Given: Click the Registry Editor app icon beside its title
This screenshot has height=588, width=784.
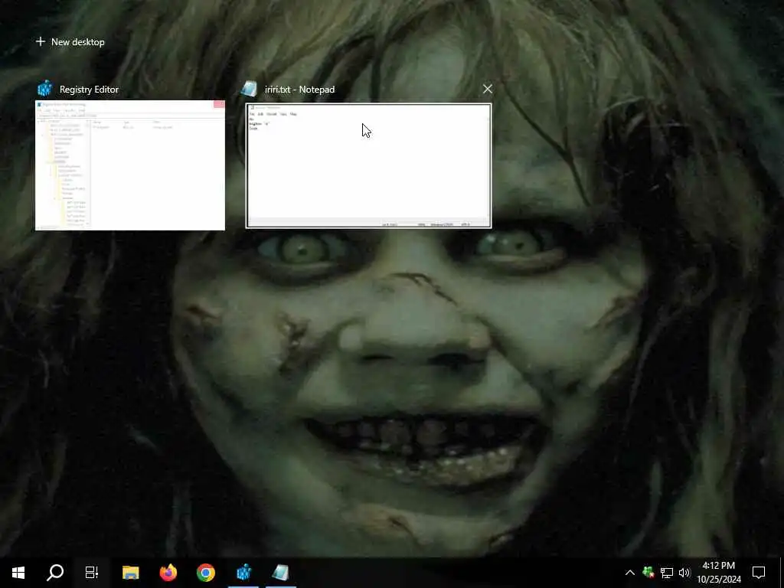Looking at the screenshot, I should [45, 89].
